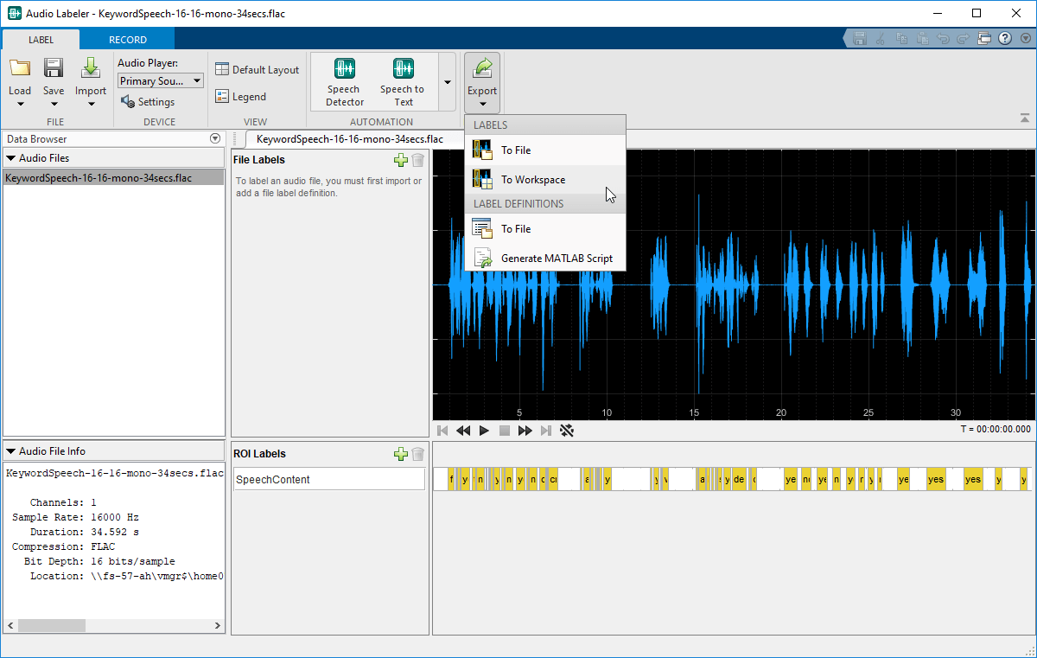Choose Labels To Workspace from Export menu
The height and width of the screenshot is (658, 1037).
coord(532,180)
